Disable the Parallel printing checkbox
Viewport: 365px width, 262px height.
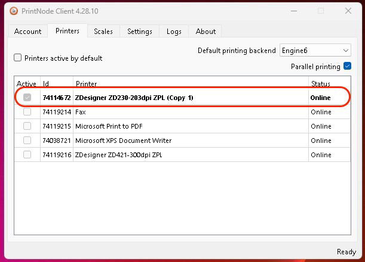click(347, 66)
